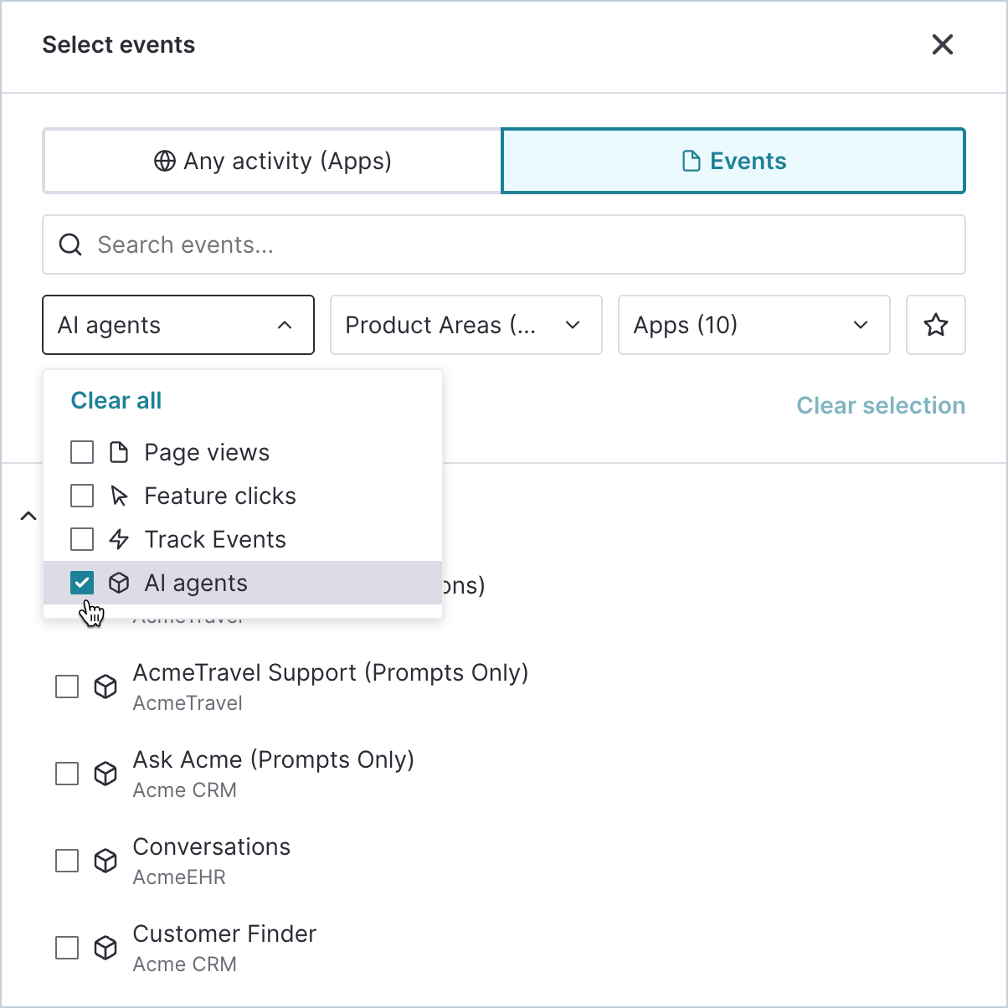Click the magnifier icon in search box
The width and height of the screenshot is (1008, 1008).
[71, 244]
